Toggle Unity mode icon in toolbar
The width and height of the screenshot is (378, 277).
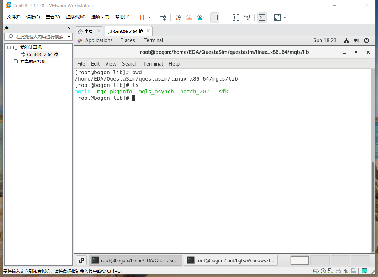[247, 17]
